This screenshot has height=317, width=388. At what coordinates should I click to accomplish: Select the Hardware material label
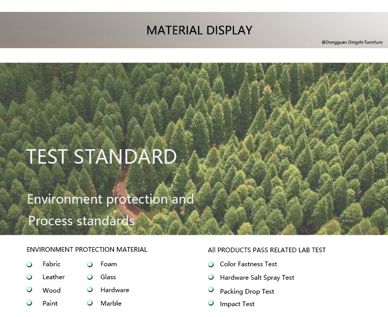coord(115,290)
